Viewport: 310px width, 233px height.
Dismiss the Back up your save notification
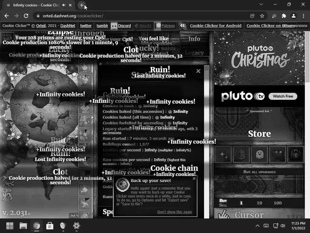(194, 178)
